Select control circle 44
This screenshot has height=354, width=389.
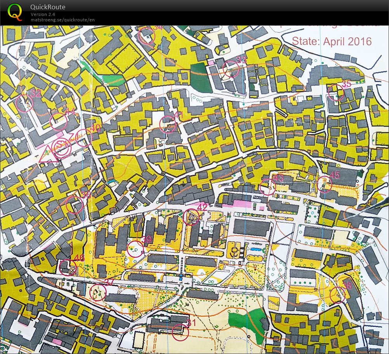pos(58,122)
